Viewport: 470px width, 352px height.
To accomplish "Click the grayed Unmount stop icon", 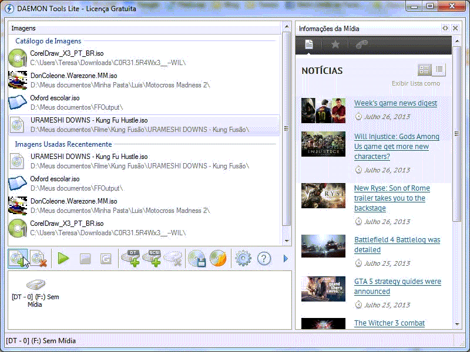I will point(85,259).
